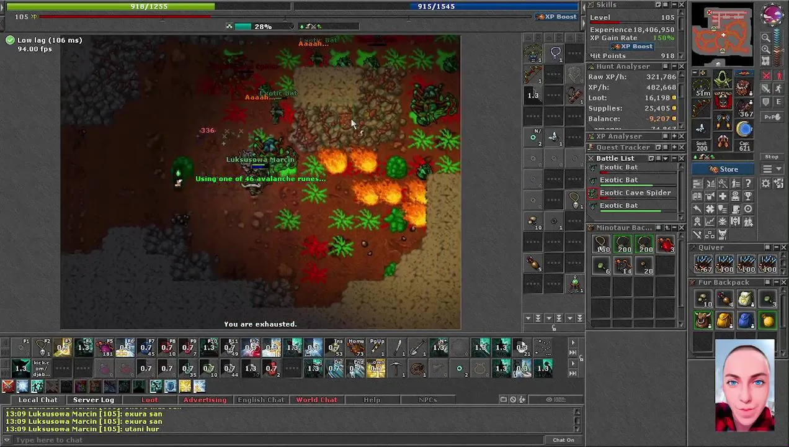The image size is (789, 447).
Task: Switch to NPCs chat tab
Action: 427,400
